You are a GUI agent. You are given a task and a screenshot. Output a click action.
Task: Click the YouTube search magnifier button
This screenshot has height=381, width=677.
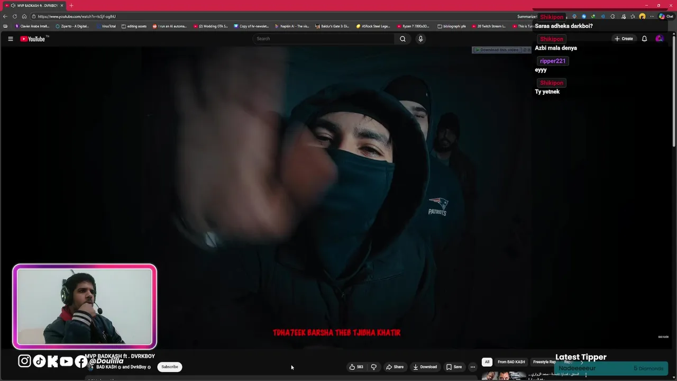click(402, 39)
